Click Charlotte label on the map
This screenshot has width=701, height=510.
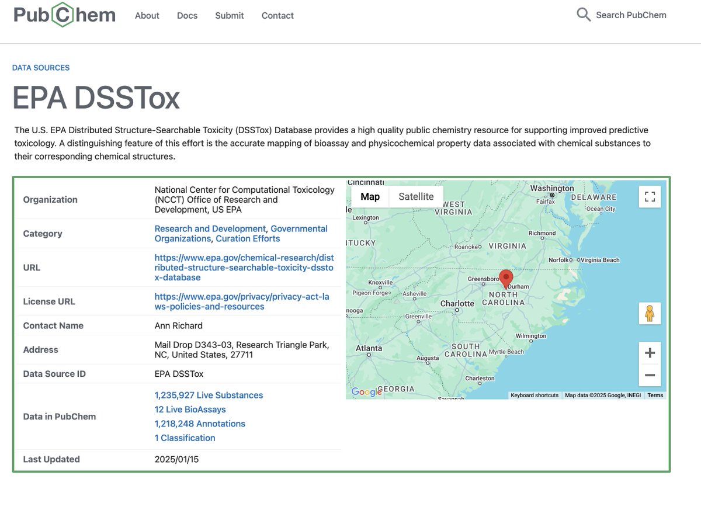pyautogui.click(x=457, y=303)
